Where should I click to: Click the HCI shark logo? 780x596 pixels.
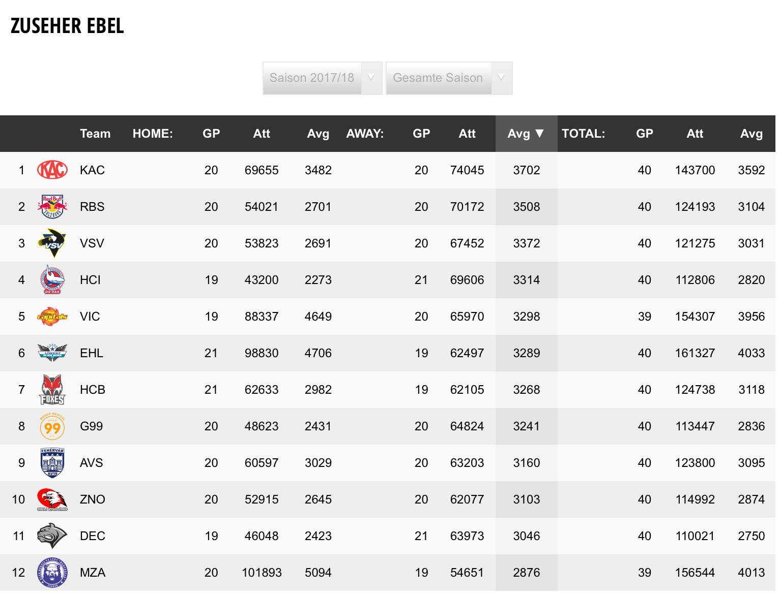52,280
